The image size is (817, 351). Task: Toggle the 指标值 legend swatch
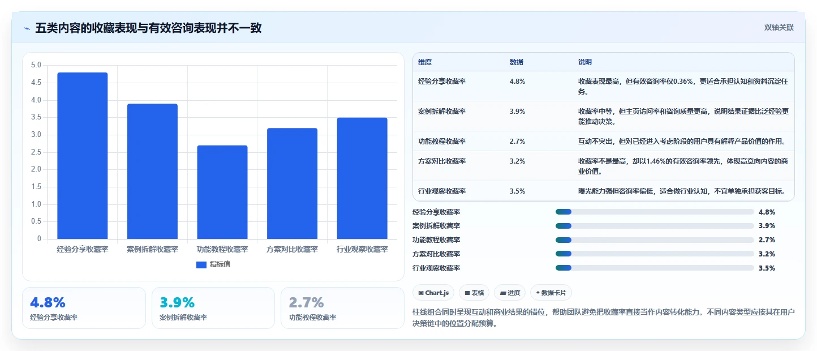click(201, 264)
